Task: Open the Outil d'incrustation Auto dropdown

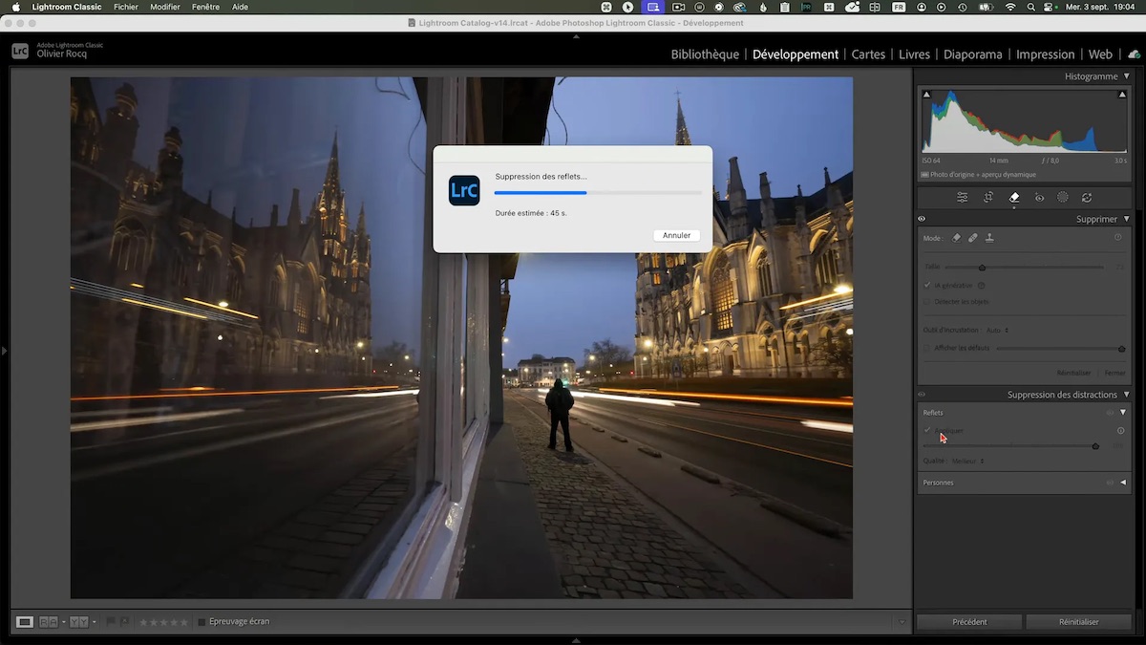Action: [997, 331]
